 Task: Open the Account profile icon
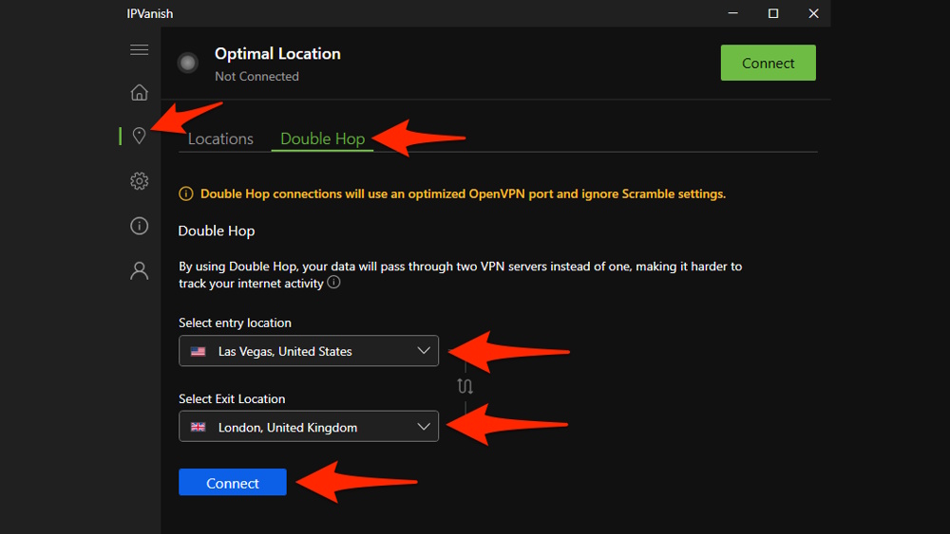pyautogui.click(x=140, y=270)
